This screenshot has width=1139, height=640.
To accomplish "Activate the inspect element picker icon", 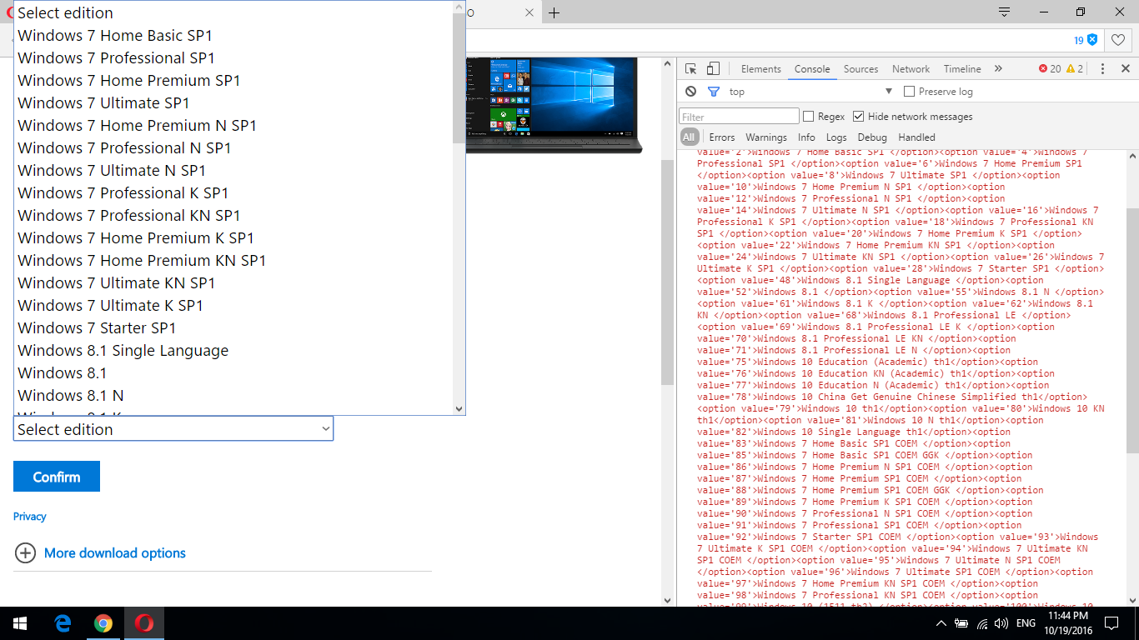I will 690,69.
